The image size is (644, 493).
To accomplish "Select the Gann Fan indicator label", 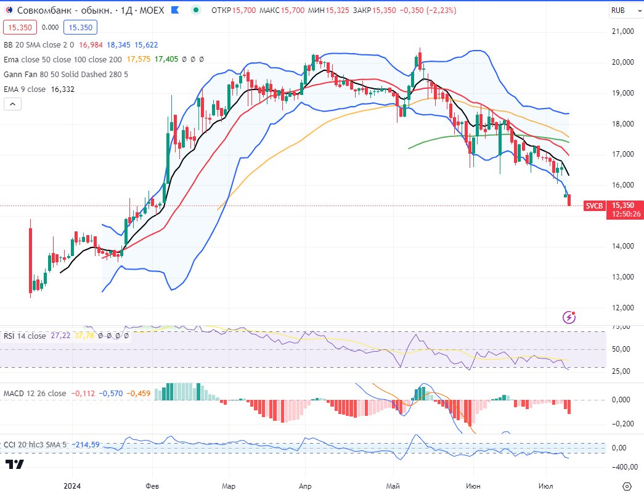I will 66,75.
